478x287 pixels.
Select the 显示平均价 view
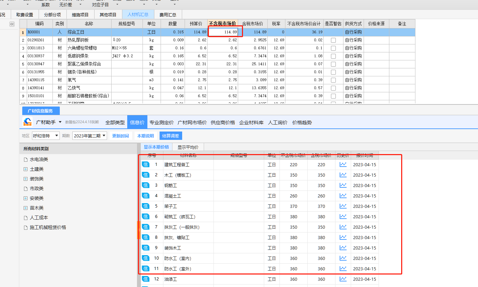point(188,147)
